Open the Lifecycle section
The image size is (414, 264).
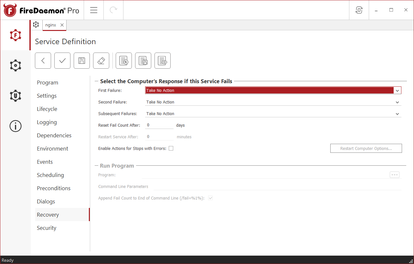tap(62, 109)
